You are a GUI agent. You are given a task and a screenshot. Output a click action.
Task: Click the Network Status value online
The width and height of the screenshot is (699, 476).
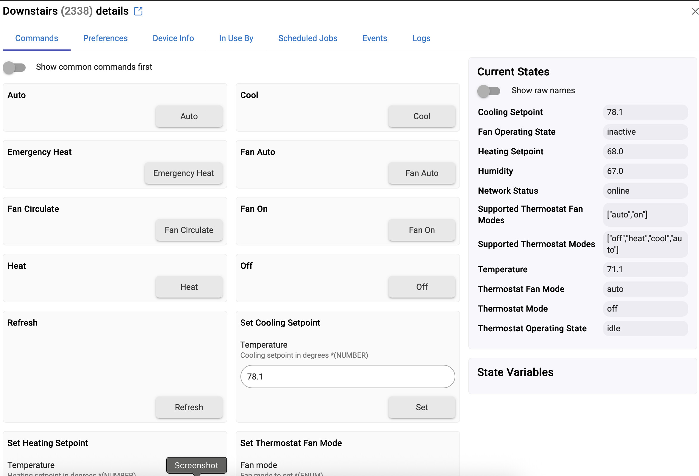(x=645, y=191)
